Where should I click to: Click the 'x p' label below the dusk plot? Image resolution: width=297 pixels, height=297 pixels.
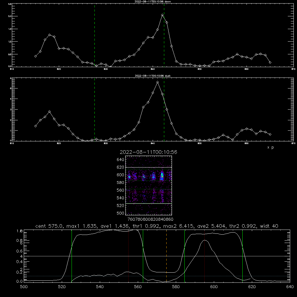point(271,147)
